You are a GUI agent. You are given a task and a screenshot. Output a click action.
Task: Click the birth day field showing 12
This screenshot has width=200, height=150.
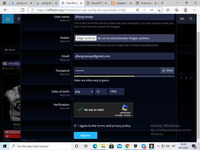tap(101, 91)
